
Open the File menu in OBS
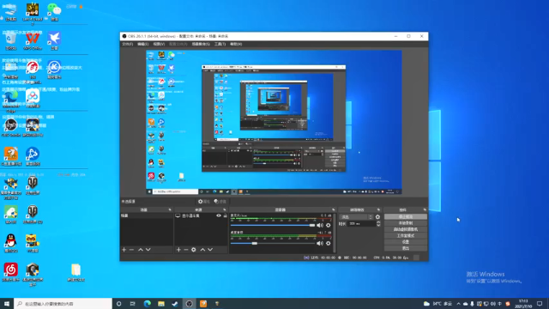[128, 44]
